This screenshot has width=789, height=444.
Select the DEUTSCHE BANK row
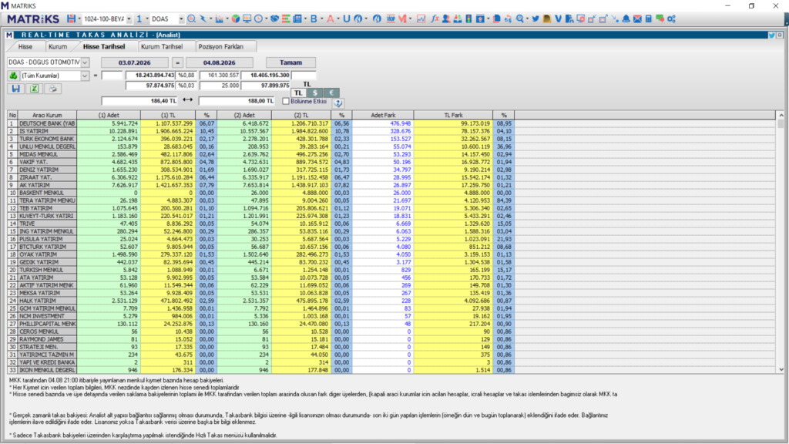click(260, 123)
